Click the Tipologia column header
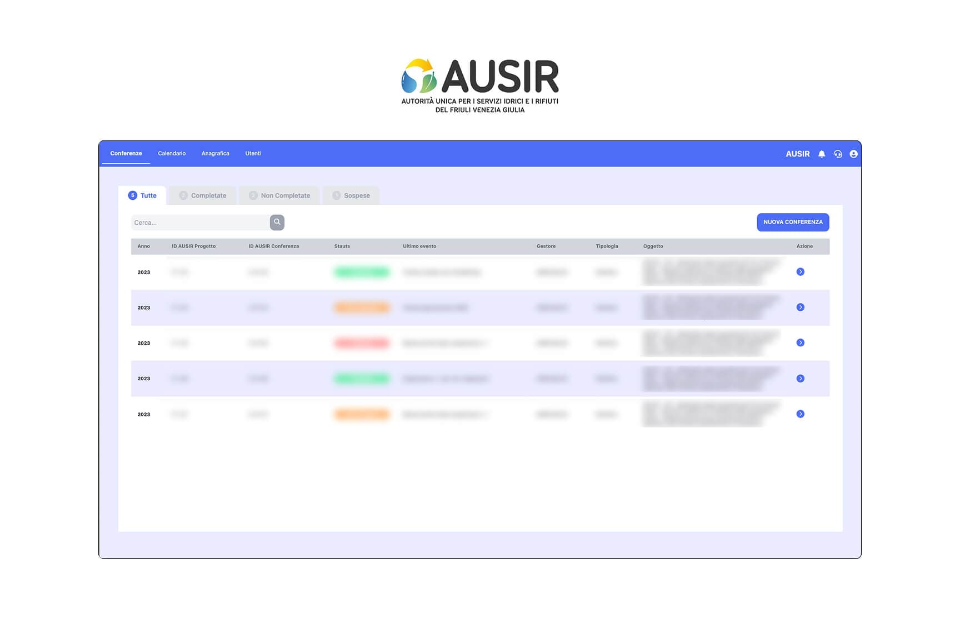This screenshot has width=960, height=620. (607, 246)
